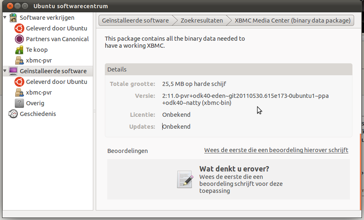Open Partners van Canonical purple icon
Image resolution: width=364 pixels, height=220 pixels.
19,39
